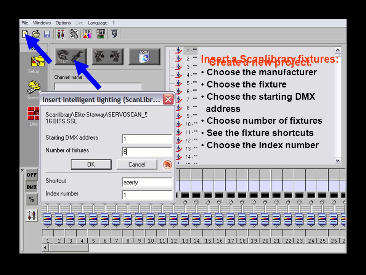Click the channel 10 fader knob
The width and height of the screenshot is (366, 275).
coord(151,219)
